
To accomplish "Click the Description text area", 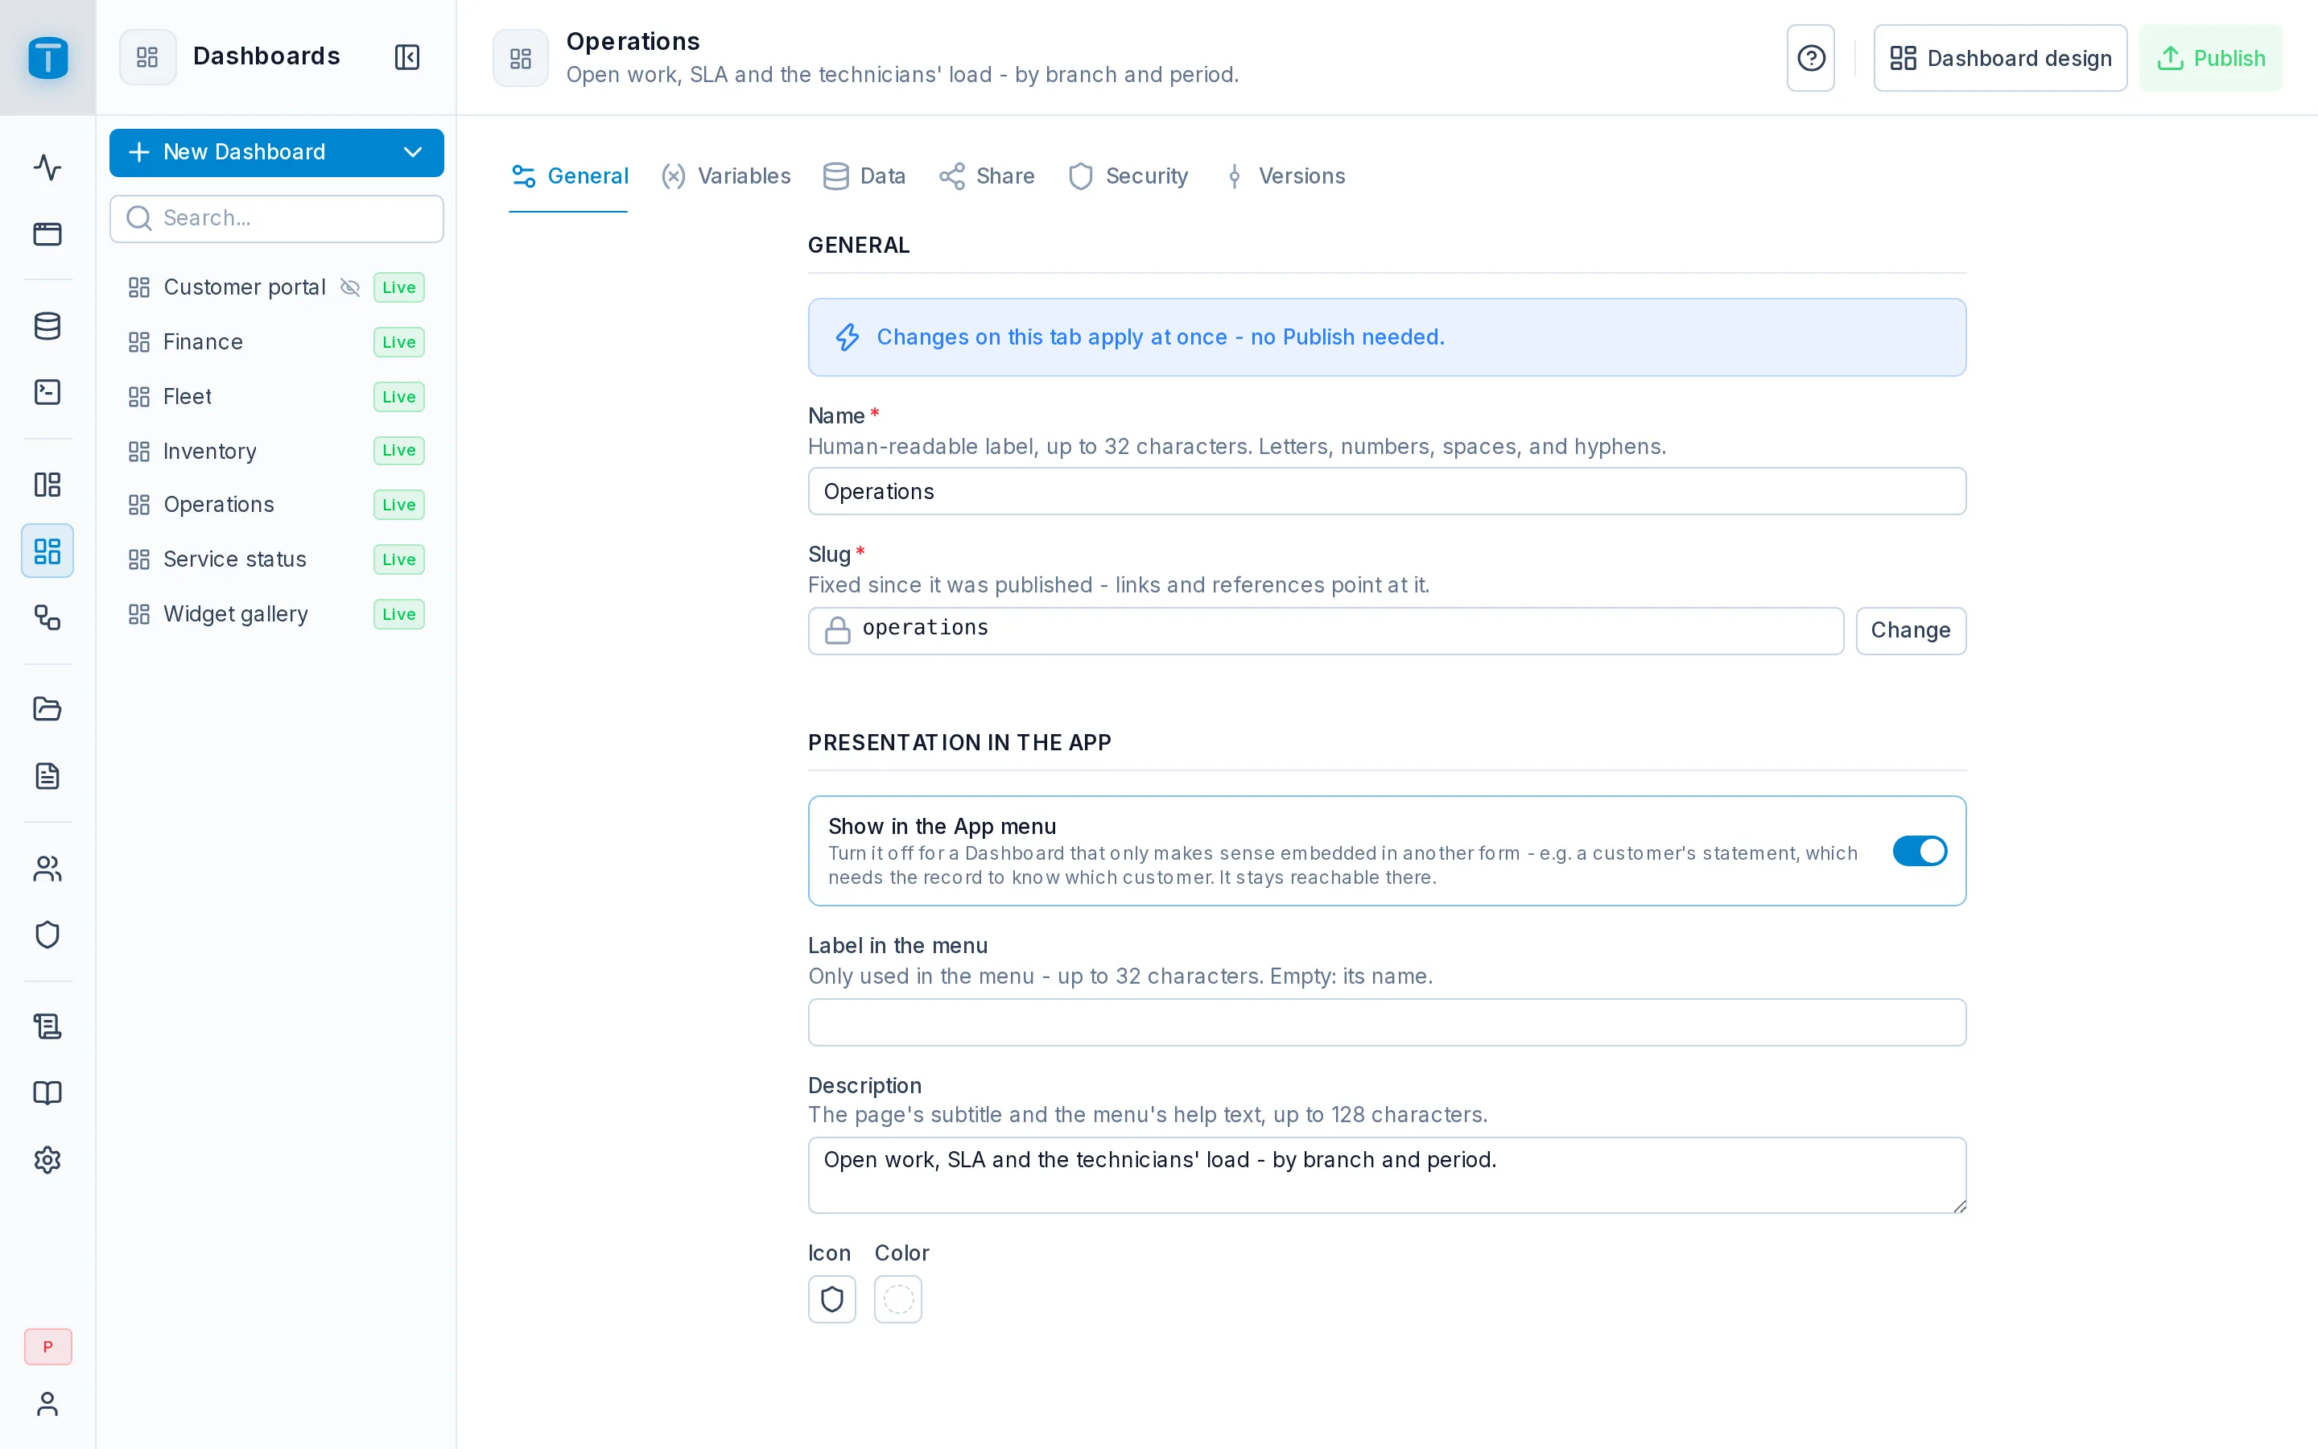I will coord(1387,1175).
